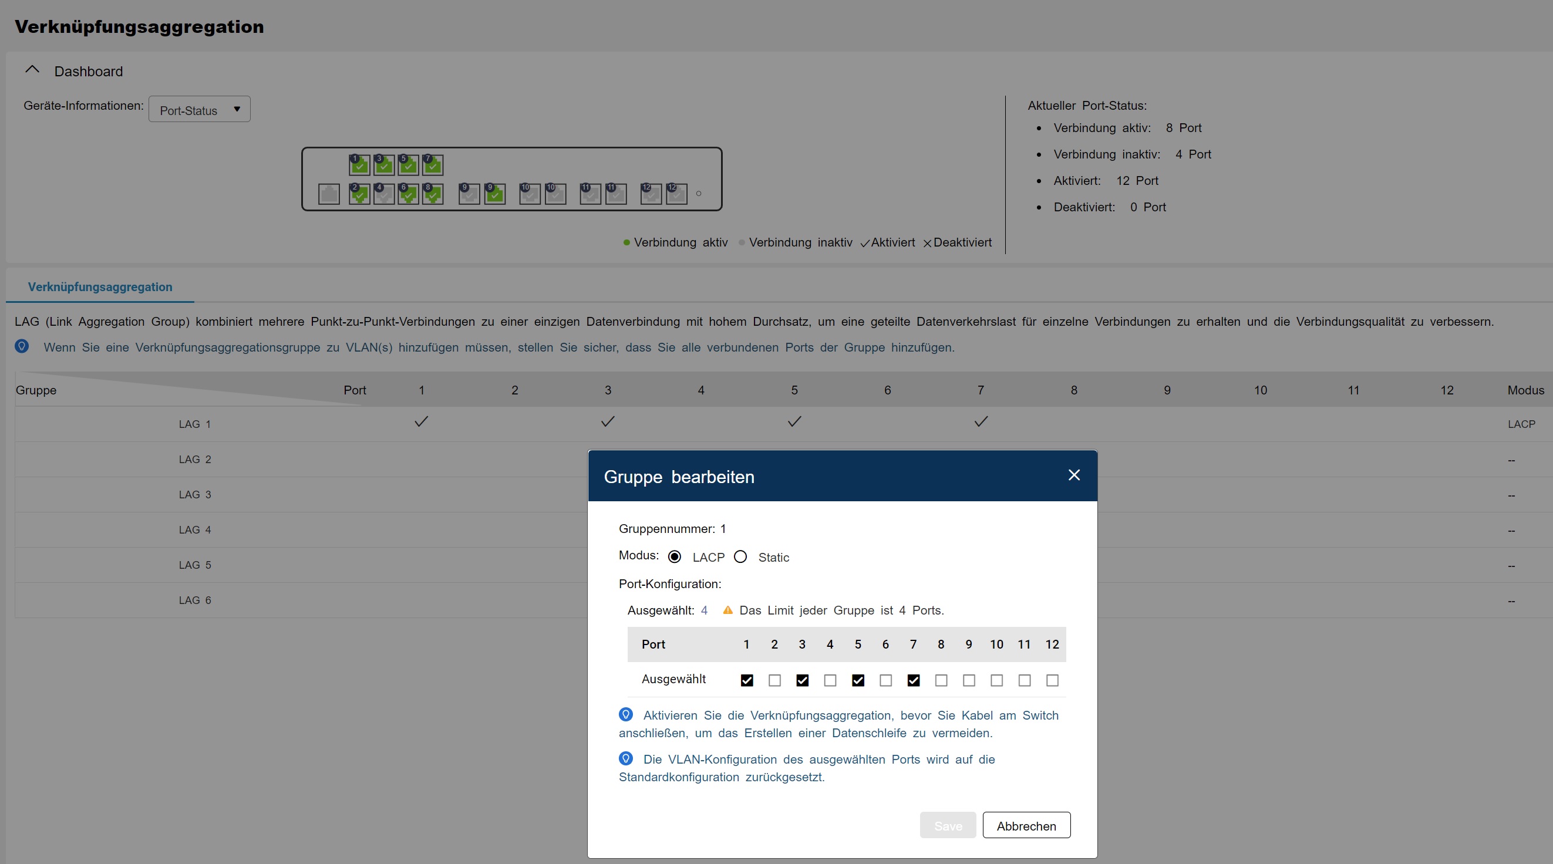Switch to the Verknüpfungsaggregation tab
This screenshot has height=864, width=1553.
click(100, 287)
